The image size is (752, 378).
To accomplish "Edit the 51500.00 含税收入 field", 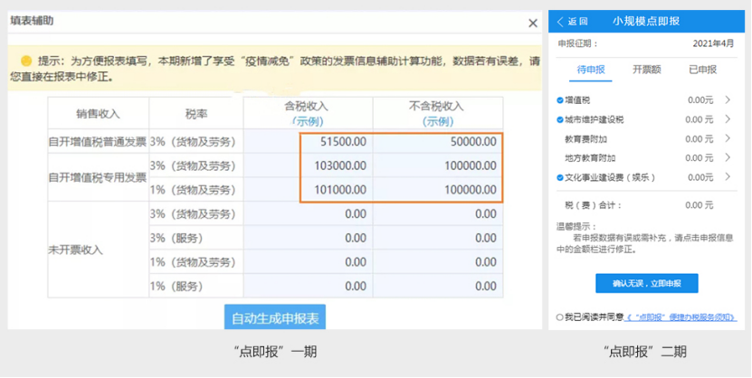I will click(343, 142).
